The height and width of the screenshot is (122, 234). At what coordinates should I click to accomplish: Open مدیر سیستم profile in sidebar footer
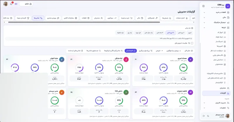[222, 116]
